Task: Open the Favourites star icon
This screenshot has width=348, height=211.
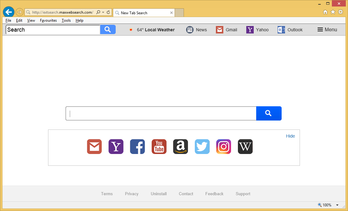Action: point(333,12)
